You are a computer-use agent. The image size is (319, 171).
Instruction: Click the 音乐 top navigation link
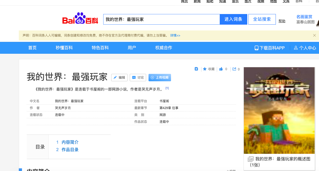[235, 1]
